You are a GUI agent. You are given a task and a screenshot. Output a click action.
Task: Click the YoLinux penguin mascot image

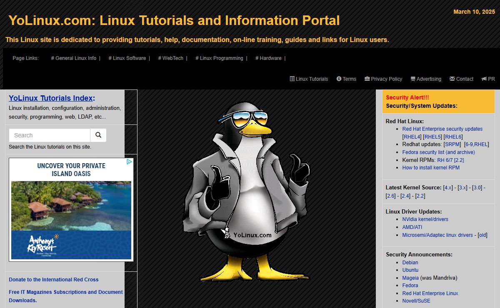(x=247, y=191)
